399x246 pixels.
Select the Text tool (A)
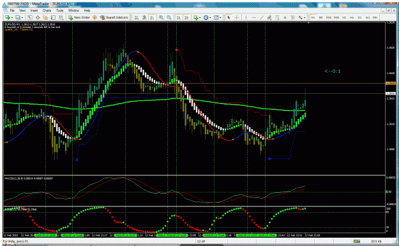[285, 18]
